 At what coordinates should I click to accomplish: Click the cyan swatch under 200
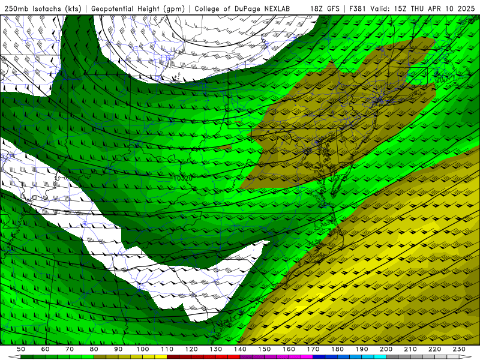click(380, 357)
